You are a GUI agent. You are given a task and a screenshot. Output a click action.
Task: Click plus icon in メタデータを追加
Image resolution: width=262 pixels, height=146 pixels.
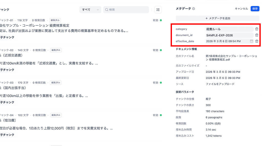[207, 18]
